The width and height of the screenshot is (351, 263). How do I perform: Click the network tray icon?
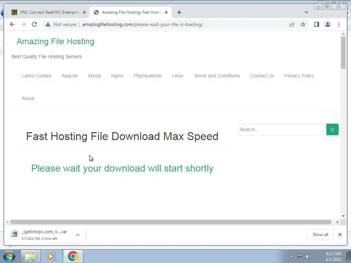(x=300, y=256)
